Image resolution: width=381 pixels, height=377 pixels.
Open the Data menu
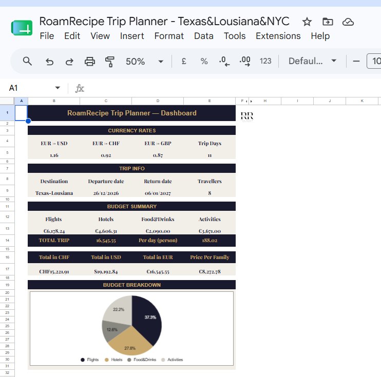pos(204,36)
